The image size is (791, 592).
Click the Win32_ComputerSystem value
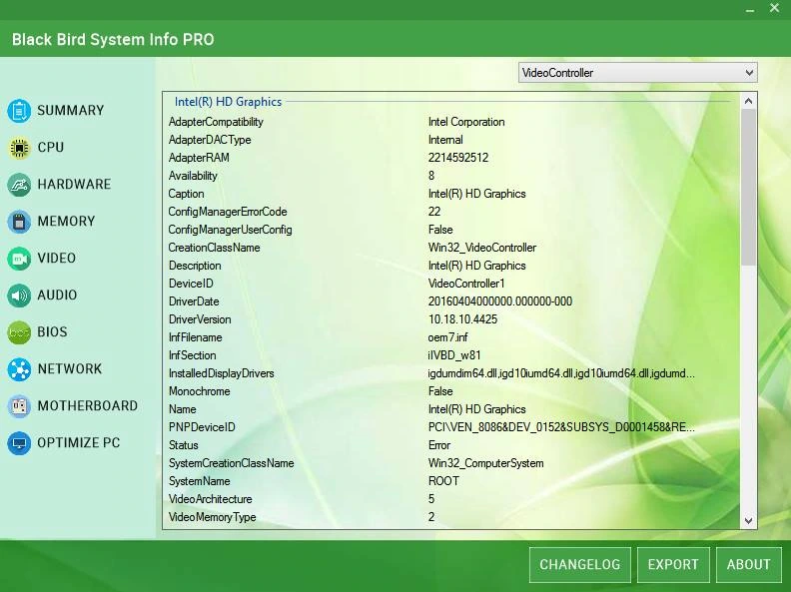pyautogui.click(x=485, y=463)
